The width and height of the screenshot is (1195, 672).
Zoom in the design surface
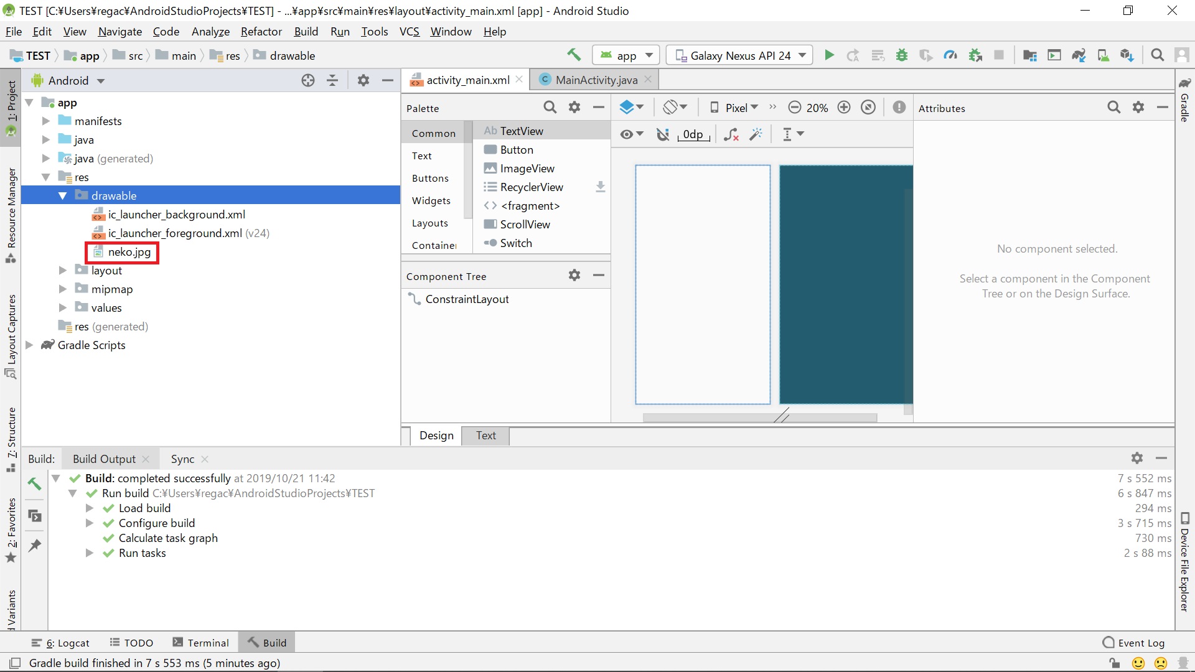coord(844,108)
